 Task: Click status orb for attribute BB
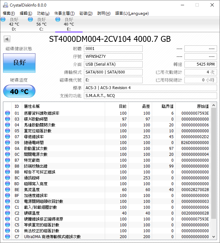coord(8,172)
